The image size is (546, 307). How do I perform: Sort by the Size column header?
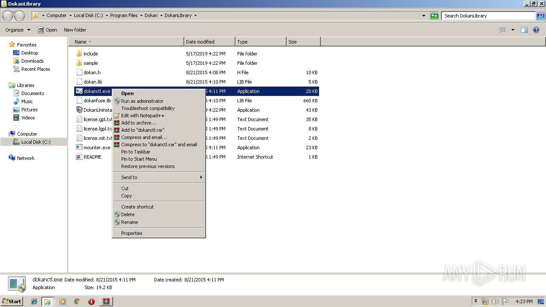[303, 42]
